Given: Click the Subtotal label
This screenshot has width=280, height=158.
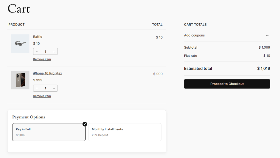Looking at the screenshot, I should (191, 47).
